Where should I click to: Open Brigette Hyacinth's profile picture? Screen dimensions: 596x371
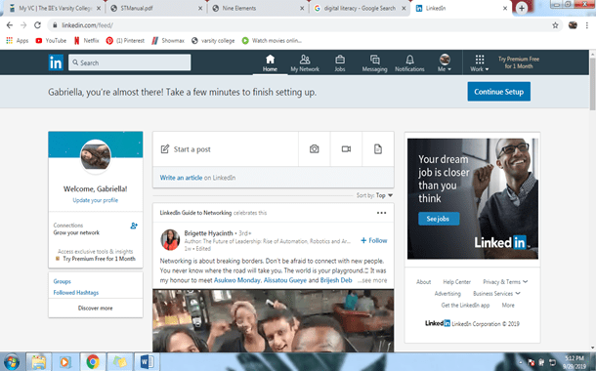coord(170,239)
